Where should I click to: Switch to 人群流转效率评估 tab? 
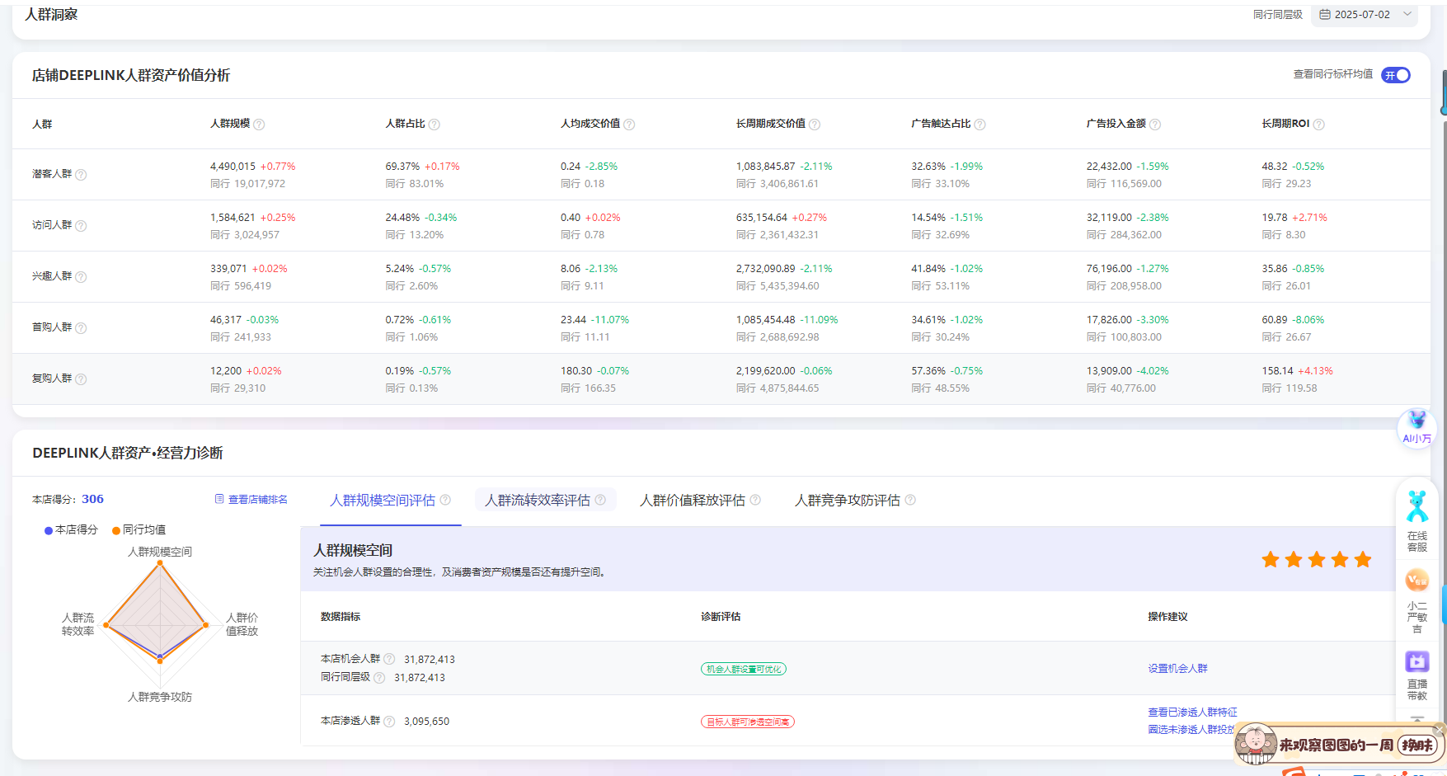coord(538,500)
